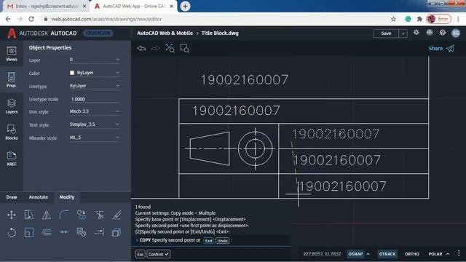Select the Scale tool
The height and width of the screenshot is (262, 466).
tap(29, 232)
